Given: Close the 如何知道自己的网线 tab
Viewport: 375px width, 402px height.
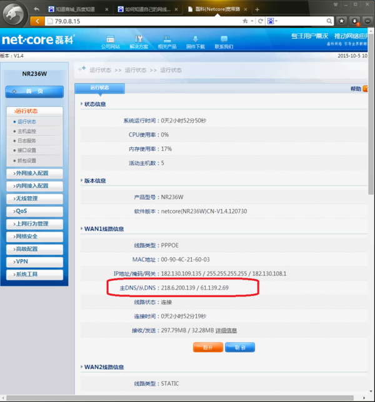Looking at the screenshot, I should click(x=176, y=9).
